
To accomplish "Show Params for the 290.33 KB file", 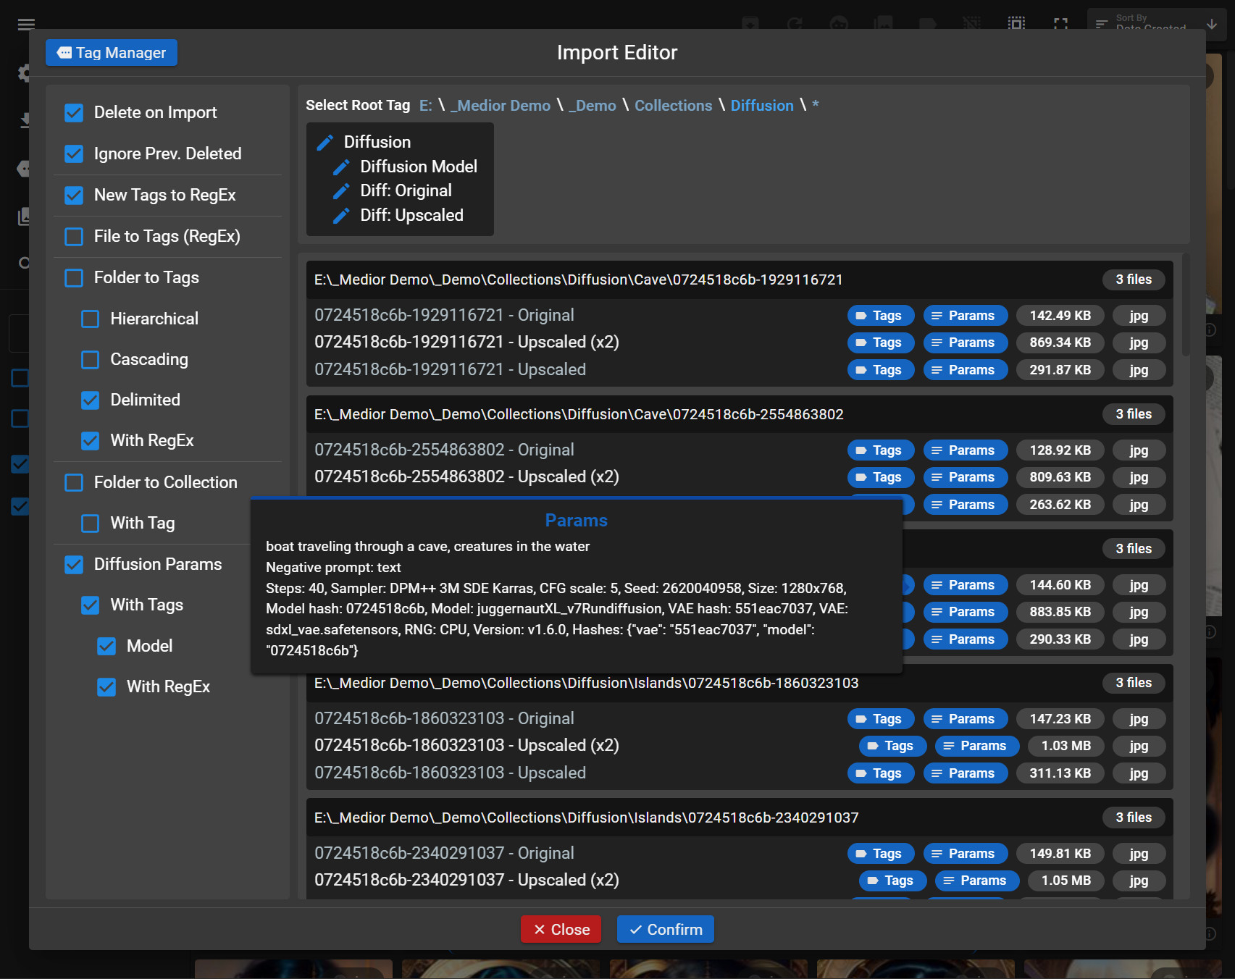I will point(966,639).
